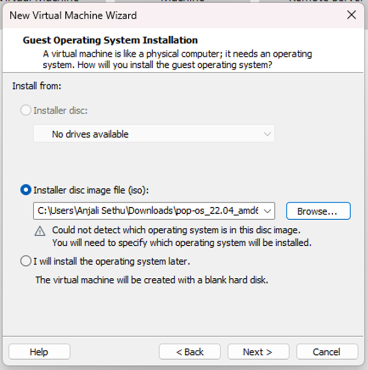Click the New Virtual Machine Wizard title bar
Screen dimensions: 368x370
point(163,15)
